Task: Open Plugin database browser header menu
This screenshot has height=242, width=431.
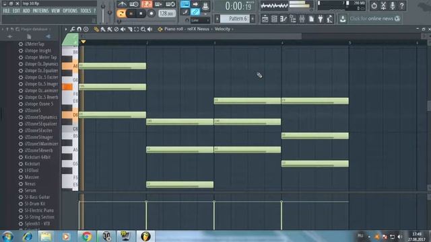Action: coord(34,29)
